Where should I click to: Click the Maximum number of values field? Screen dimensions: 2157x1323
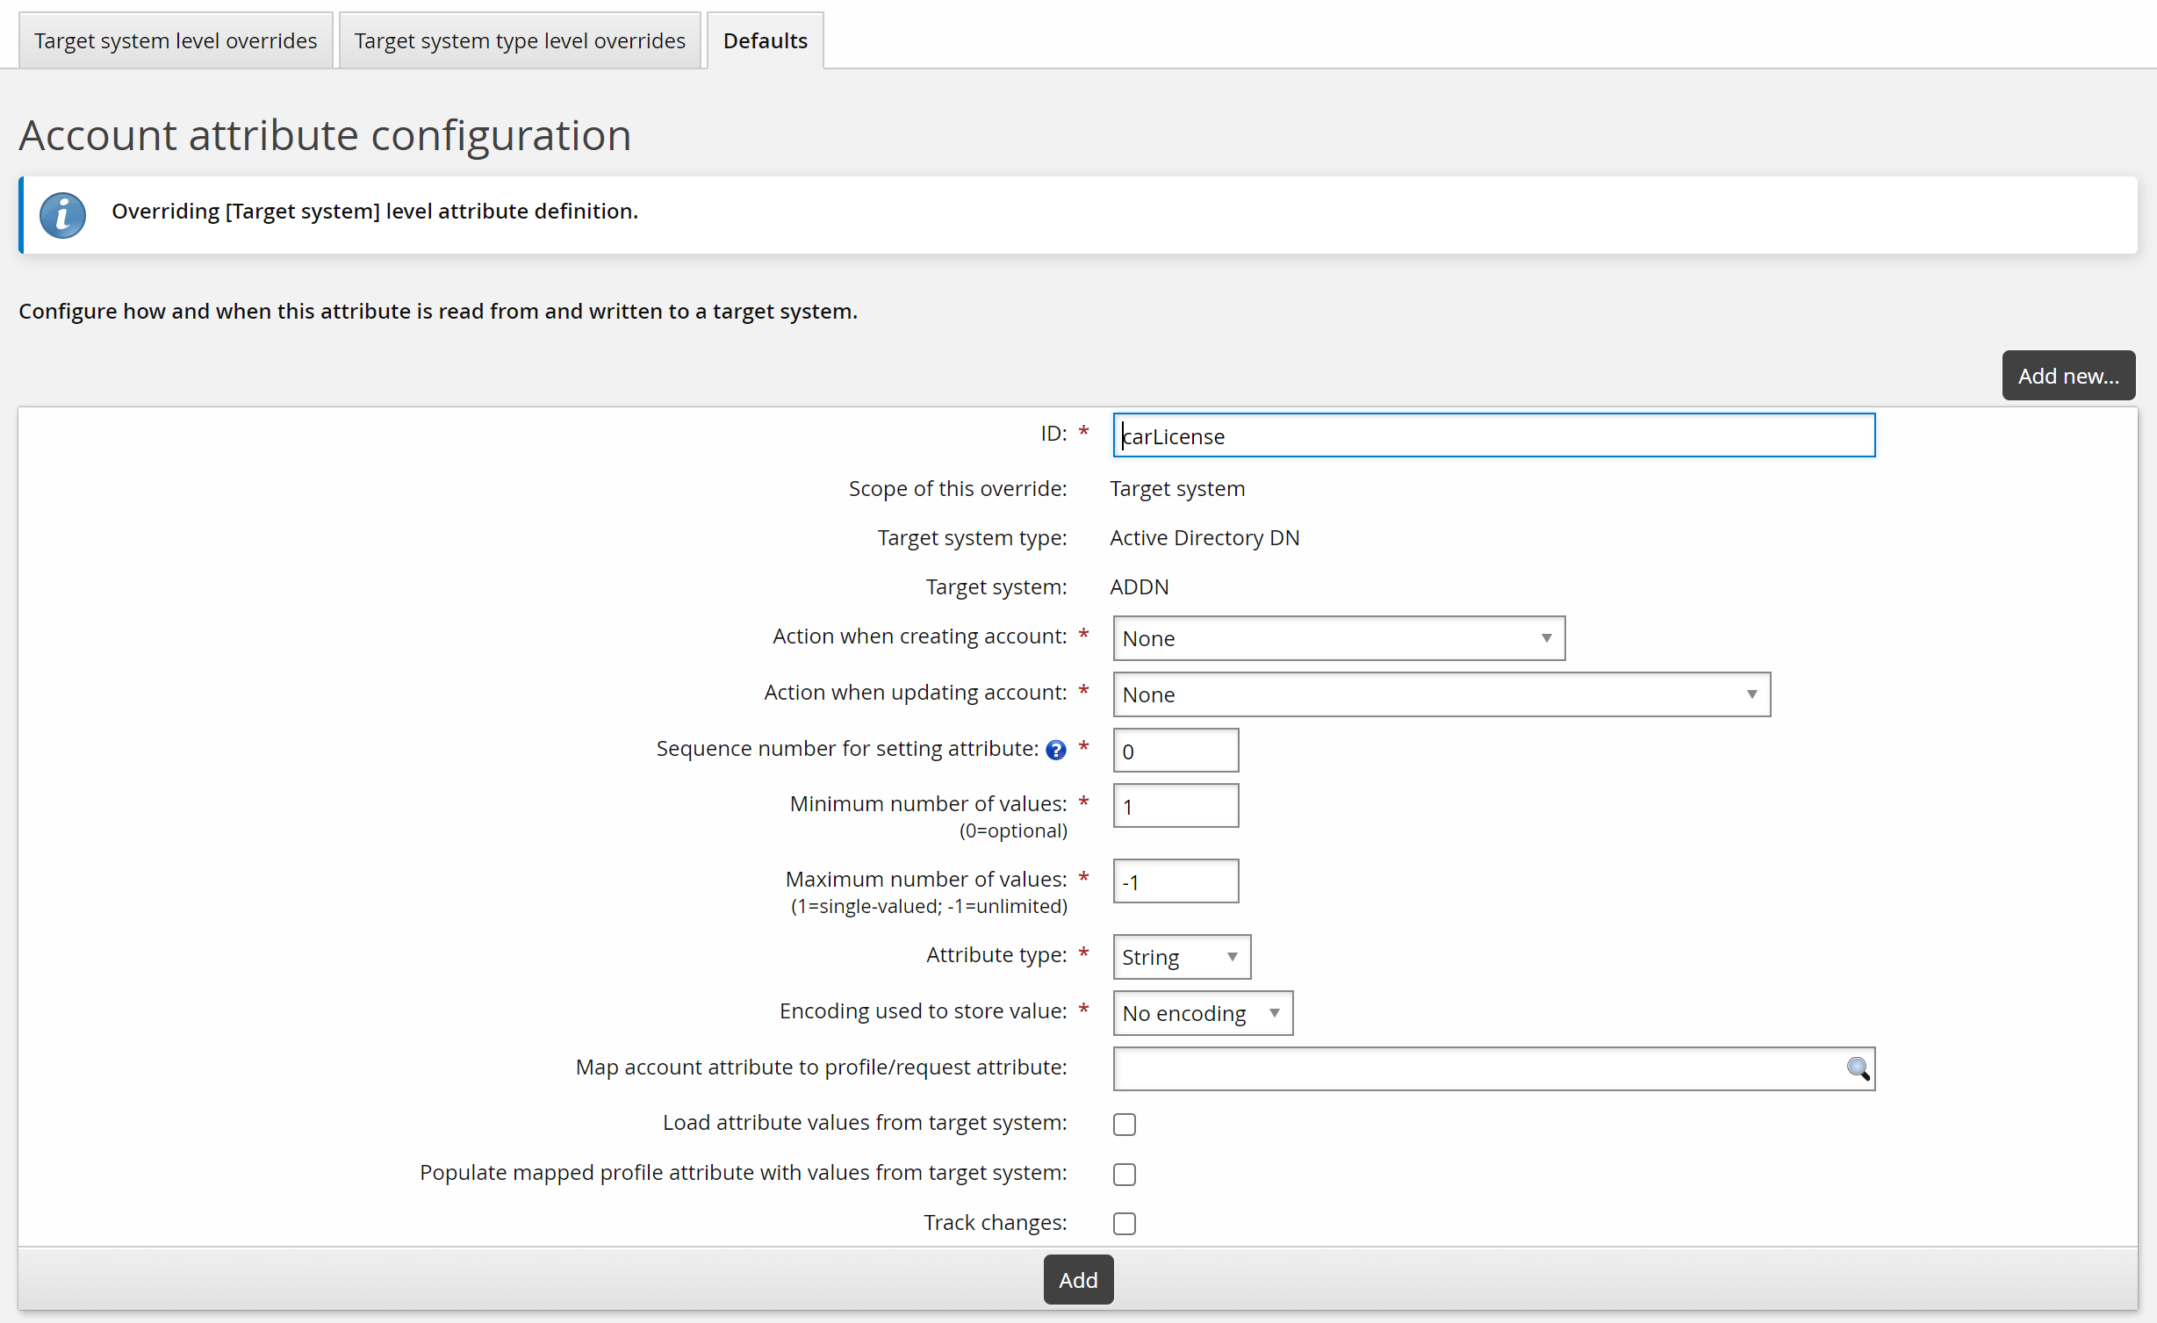(1175, 881)
